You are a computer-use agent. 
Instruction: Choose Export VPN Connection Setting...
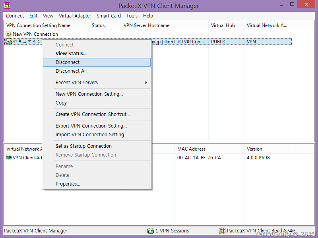pos(97,126)
